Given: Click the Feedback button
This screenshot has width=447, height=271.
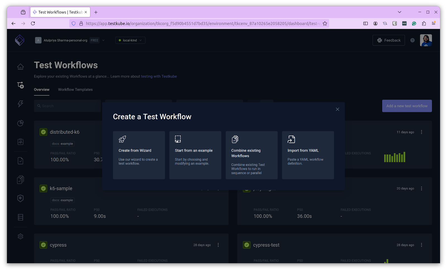Looking at the screenshot, I should [x=389, y=40].
